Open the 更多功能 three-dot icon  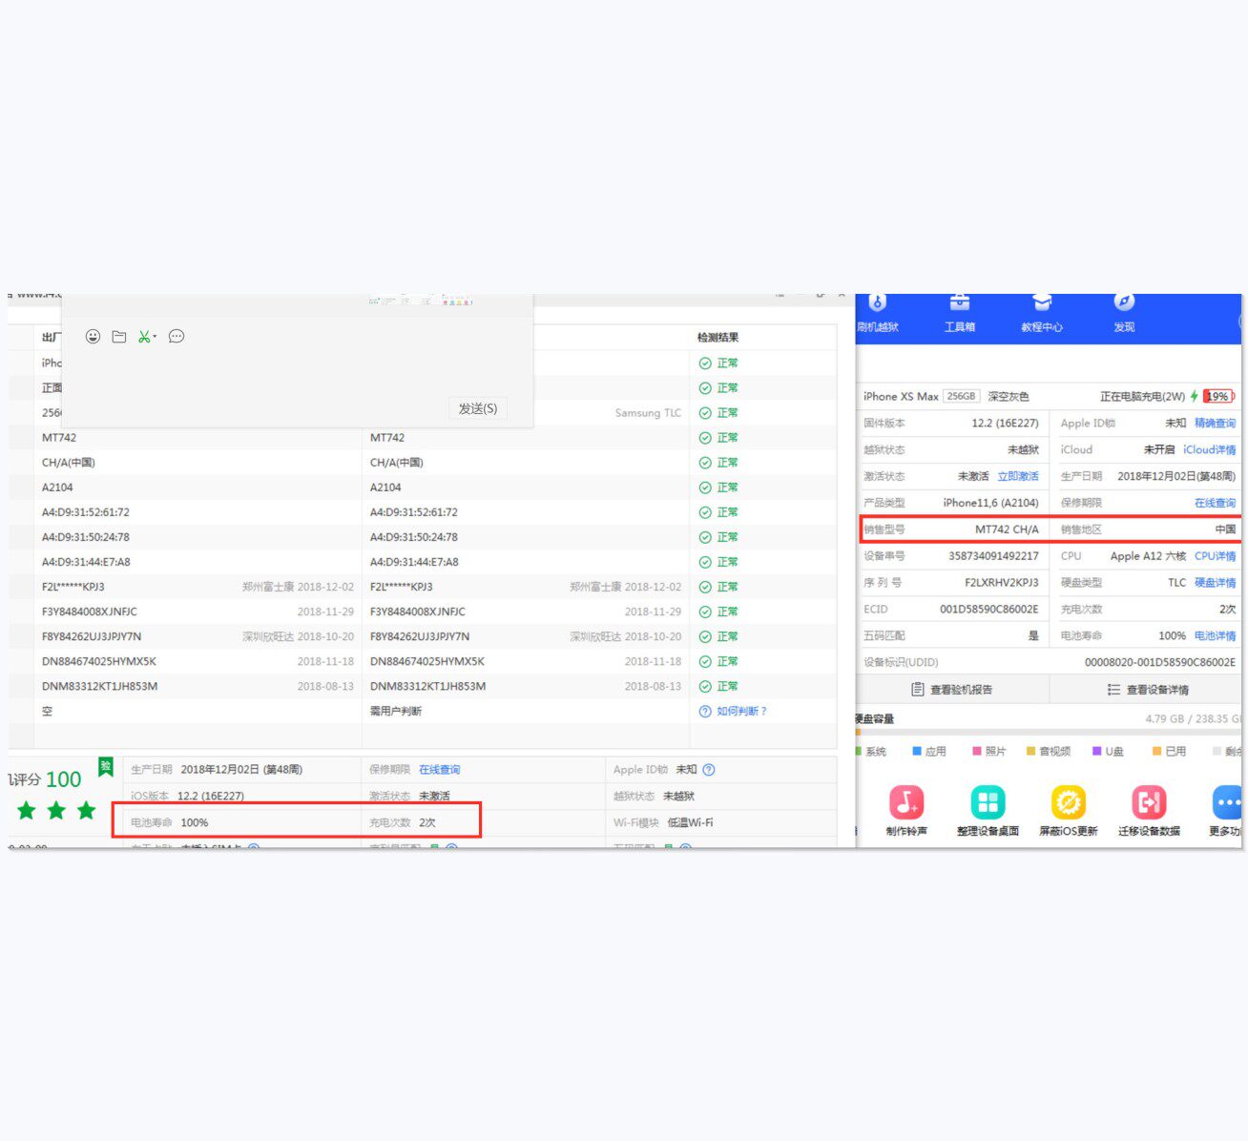[1227, 802]
